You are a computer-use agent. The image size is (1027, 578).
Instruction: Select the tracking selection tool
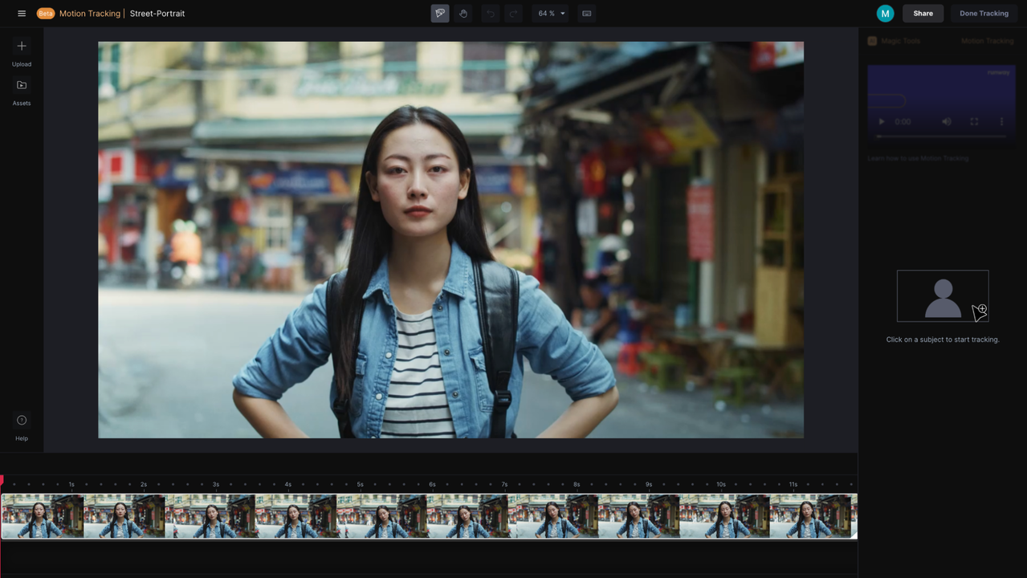click(x=440, y=14)
